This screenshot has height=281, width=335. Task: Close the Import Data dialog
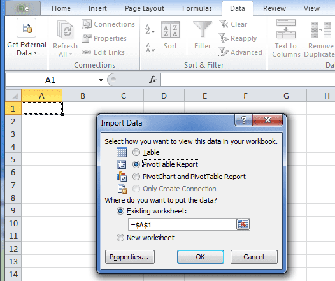point(267,120)
